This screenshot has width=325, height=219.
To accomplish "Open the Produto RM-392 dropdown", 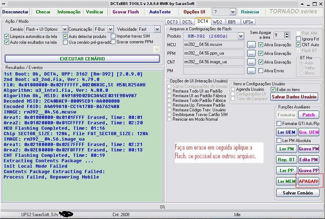I will tap(240, 36).
